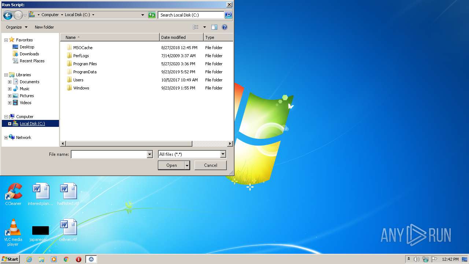The width and height of the screenshot is (469, 264).
Task: Select Desktop under Favorites
Action: pyautogui.click(x=27, y=47)
